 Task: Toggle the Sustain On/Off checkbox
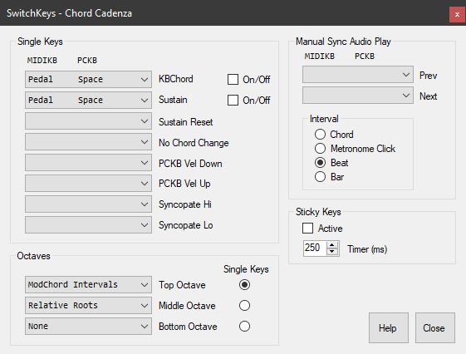coord(233,101)
